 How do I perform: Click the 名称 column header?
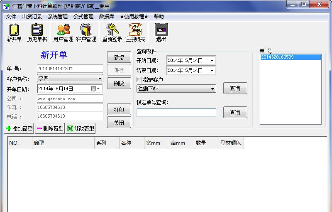point(132,143)
